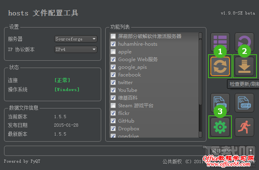
Task: Click the blue UTF-8 file icon
Action: point(244,103)
